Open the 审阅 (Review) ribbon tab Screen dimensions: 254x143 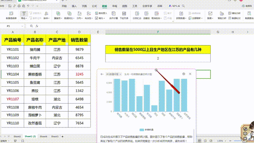point(115,6)
